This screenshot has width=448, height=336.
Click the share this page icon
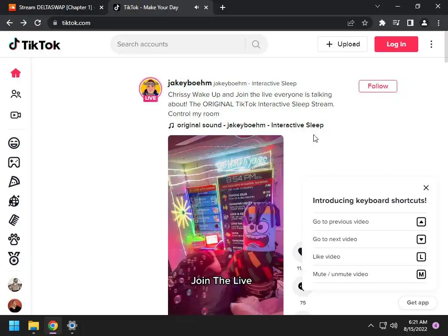[351, 23]
